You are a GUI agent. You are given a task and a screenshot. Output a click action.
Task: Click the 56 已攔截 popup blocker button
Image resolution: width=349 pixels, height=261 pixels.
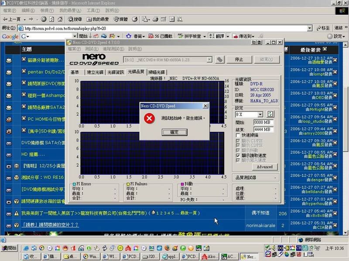(x=160, y=36)
